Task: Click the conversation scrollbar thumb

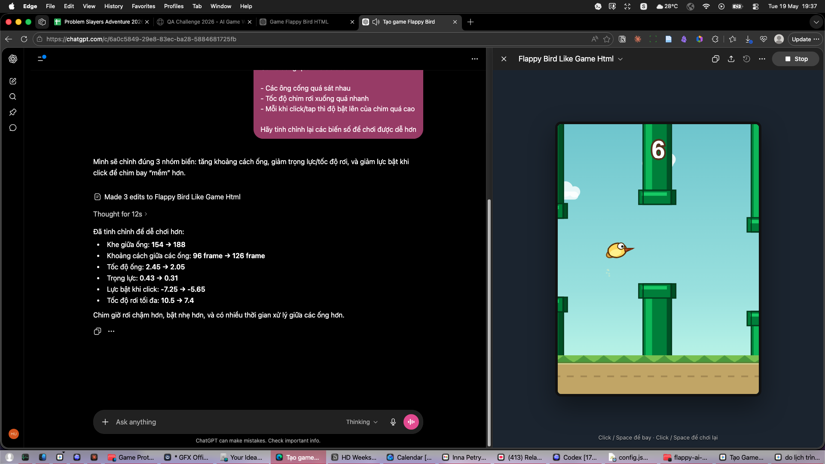Action: pos(489,322)
